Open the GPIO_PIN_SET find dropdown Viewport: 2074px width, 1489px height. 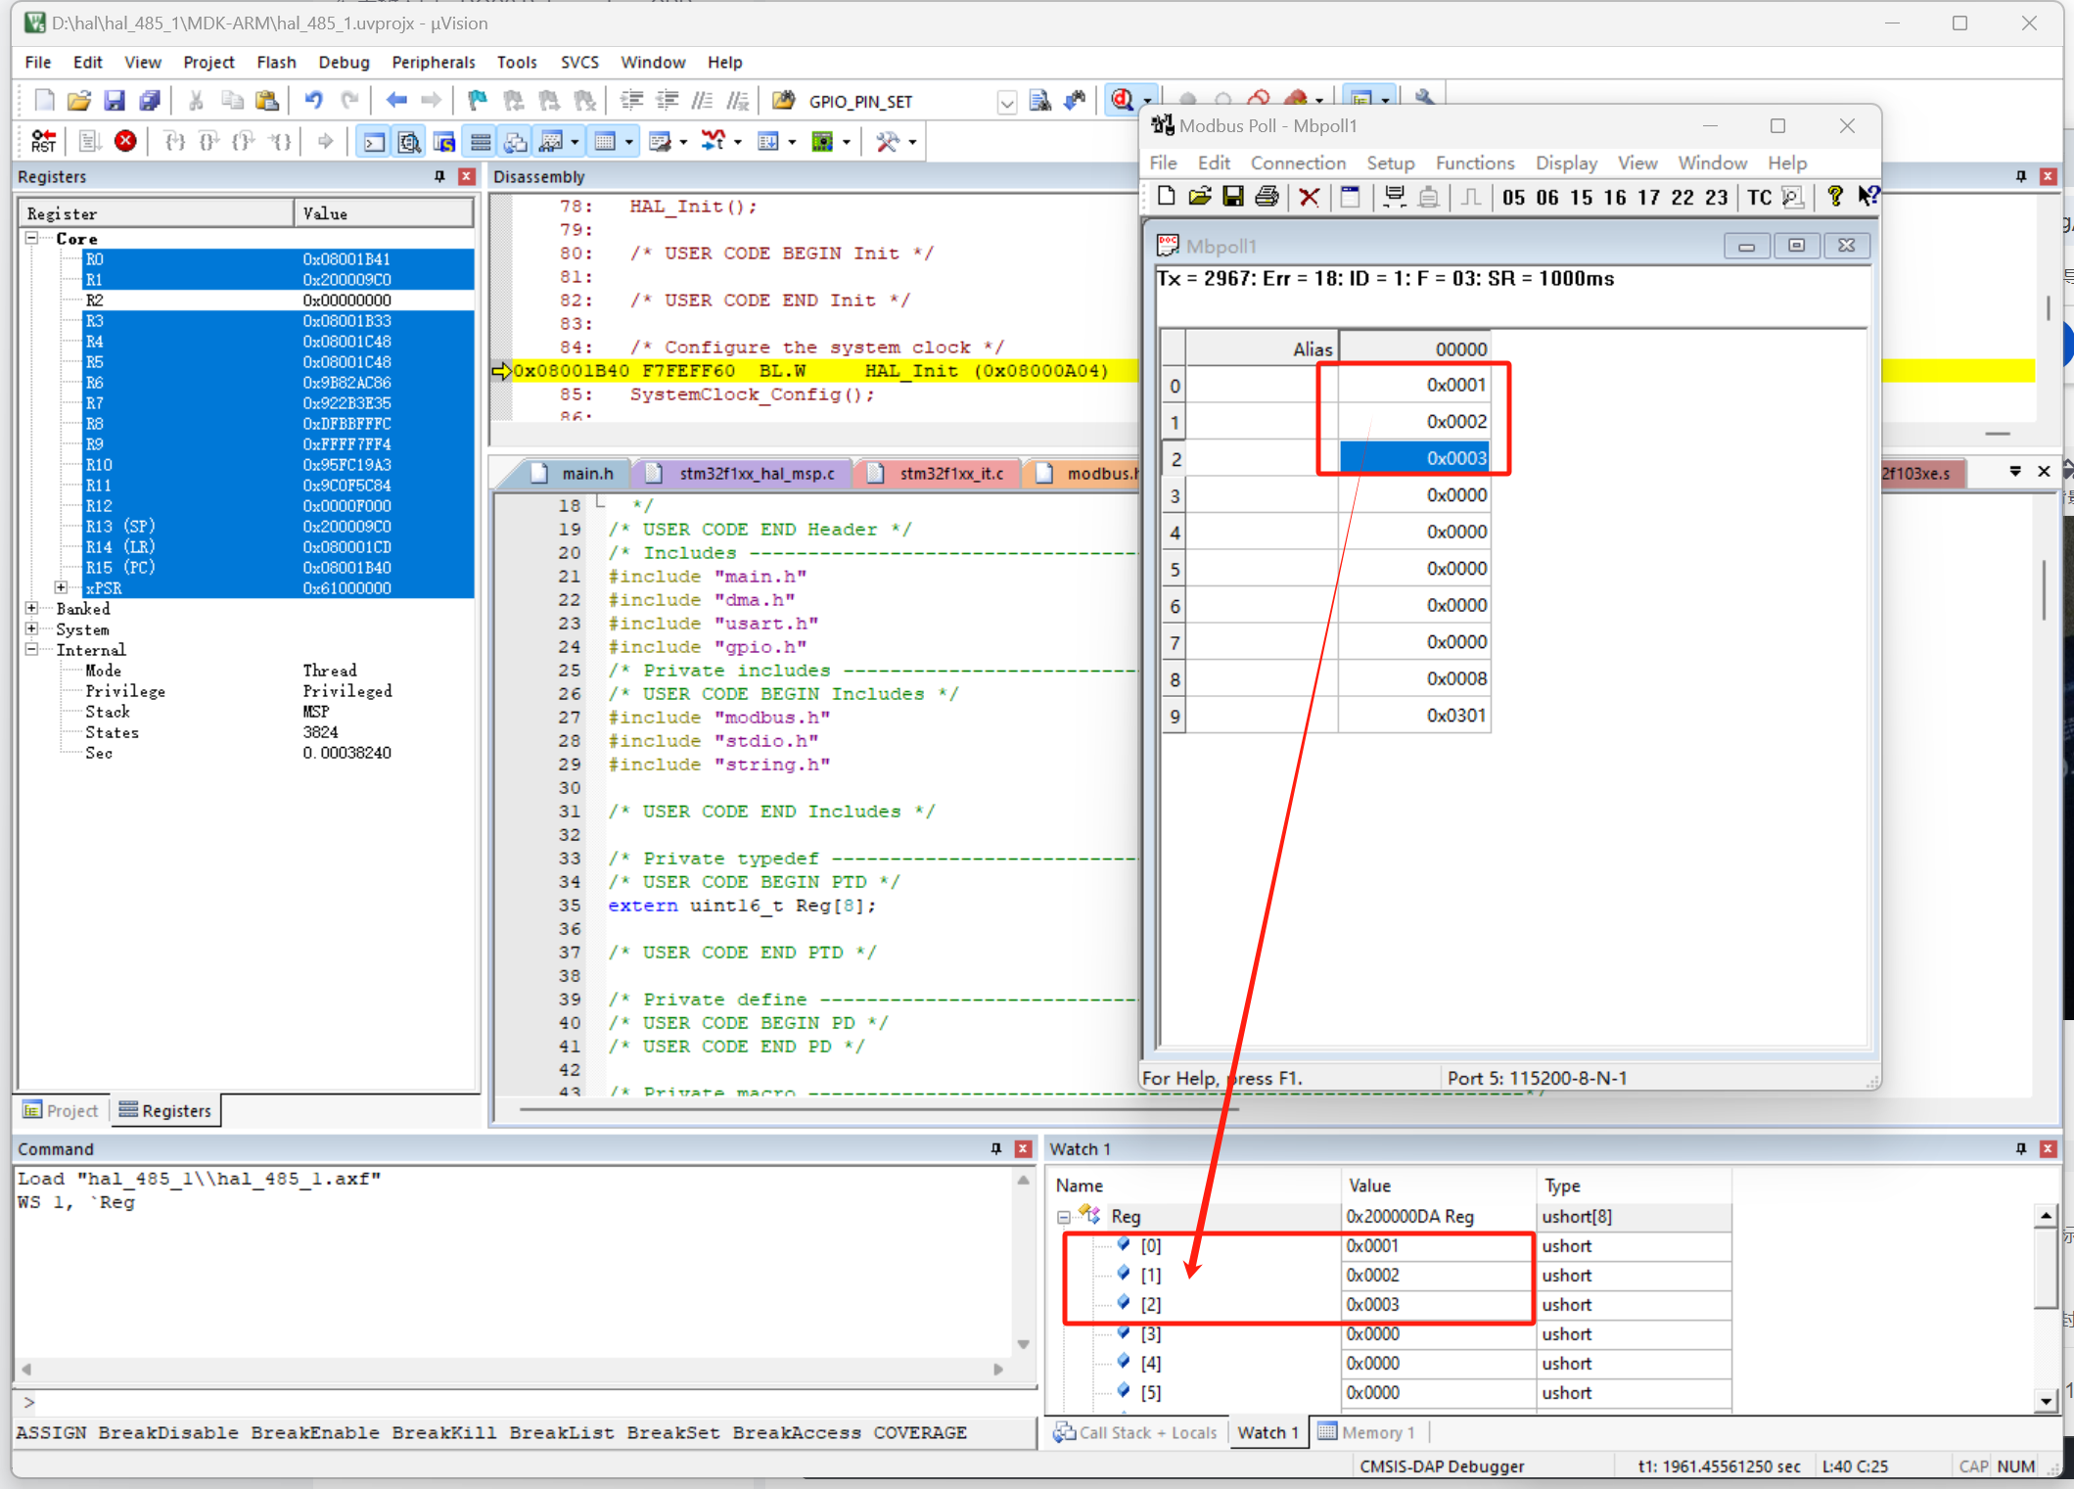tap(1006, 102)
